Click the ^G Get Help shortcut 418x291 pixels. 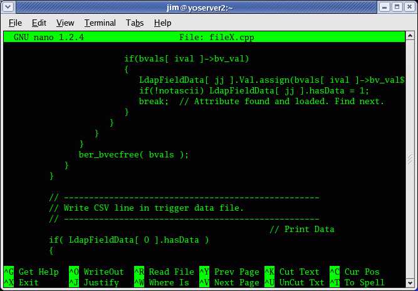31,272
